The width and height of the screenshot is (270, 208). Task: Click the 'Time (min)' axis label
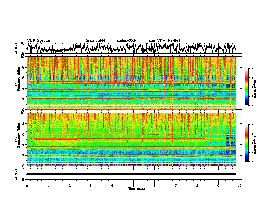136,189
